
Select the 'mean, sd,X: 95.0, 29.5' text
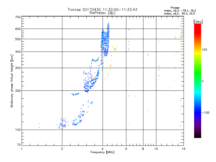click(180, 13)
